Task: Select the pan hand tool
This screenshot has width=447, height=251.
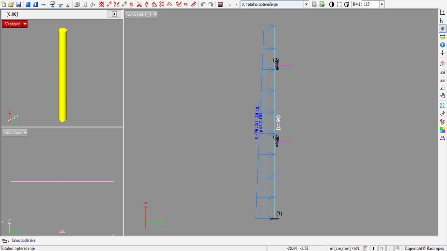Action: pos(442,96)
